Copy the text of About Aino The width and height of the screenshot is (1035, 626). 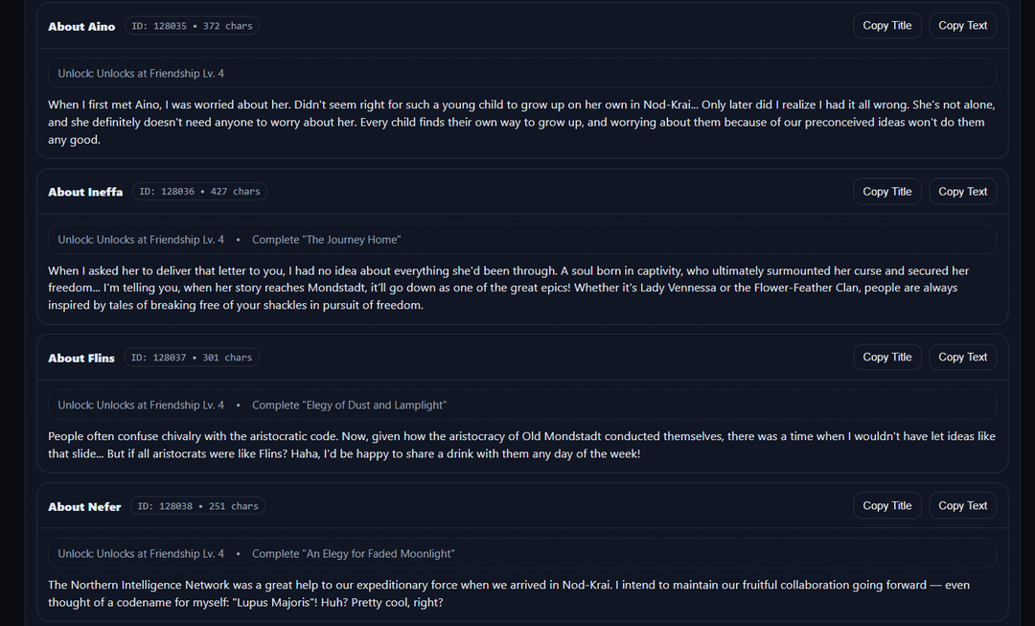point(962,26)
